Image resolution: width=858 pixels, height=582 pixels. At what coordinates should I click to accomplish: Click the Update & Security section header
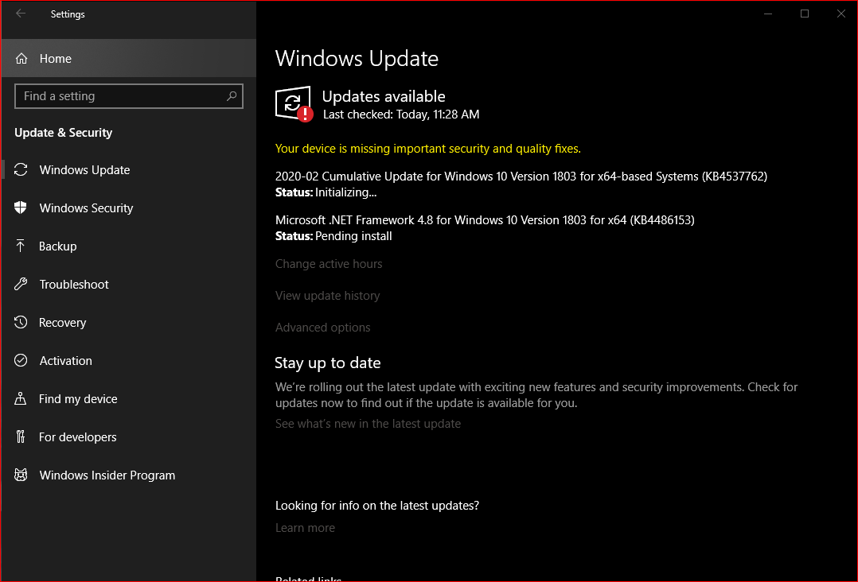tap(64, 133)
